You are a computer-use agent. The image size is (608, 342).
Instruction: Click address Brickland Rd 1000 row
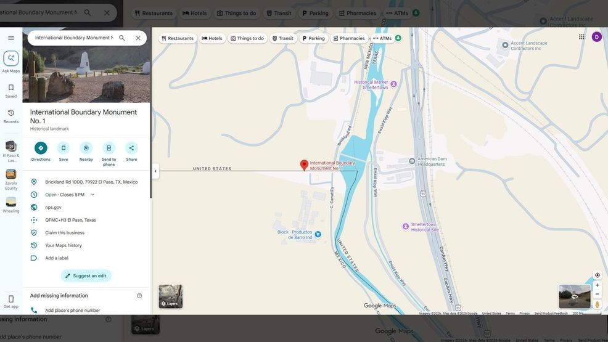(x=86, y=182)
